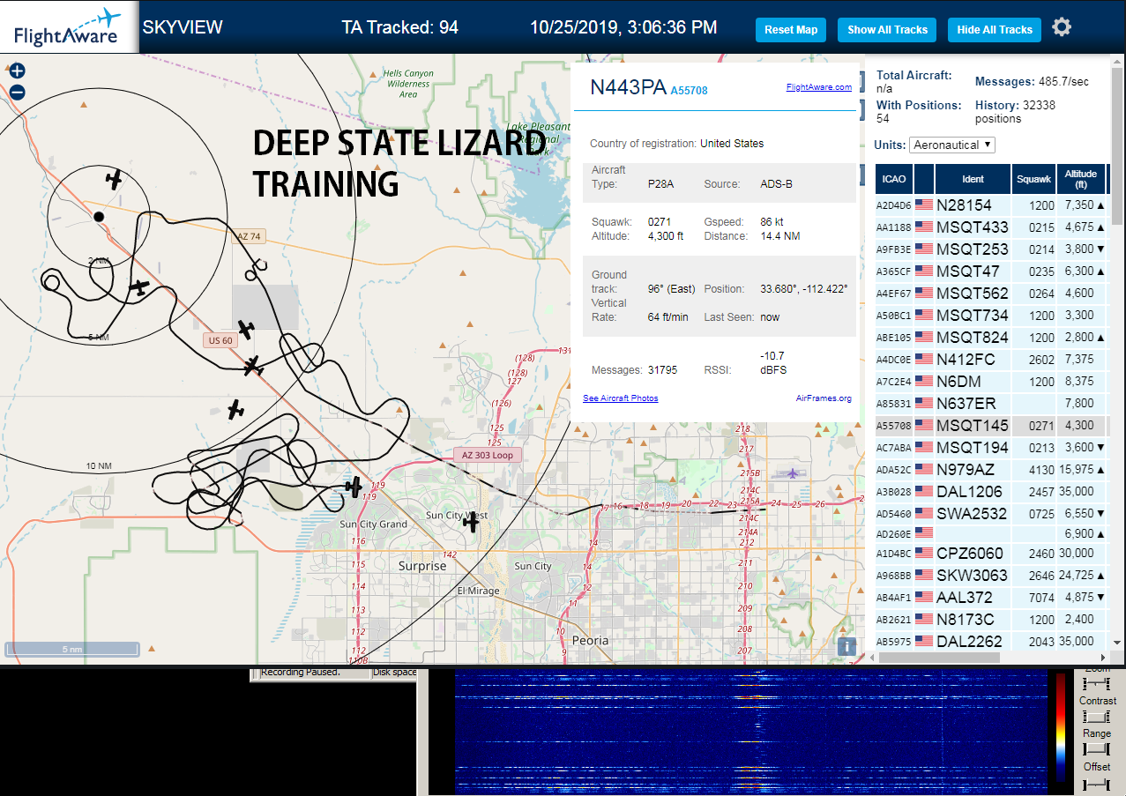Select the airplane icon at the 119 highway marker
This screenshot has height=796, width=1126.
(354, 487)
